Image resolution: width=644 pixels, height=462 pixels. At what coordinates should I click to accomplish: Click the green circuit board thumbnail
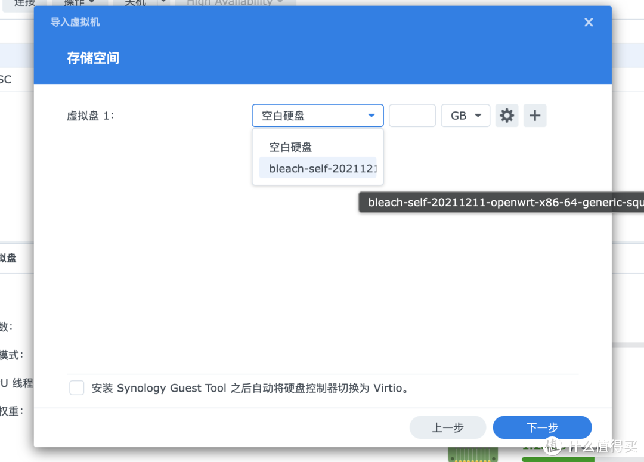(x=473, y=454)
